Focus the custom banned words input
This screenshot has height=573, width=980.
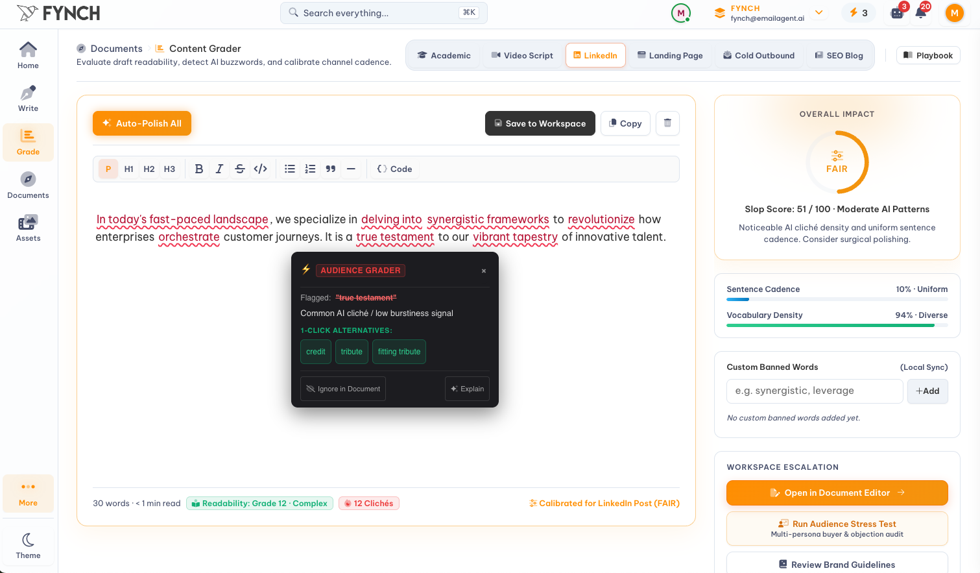[815, 391]
